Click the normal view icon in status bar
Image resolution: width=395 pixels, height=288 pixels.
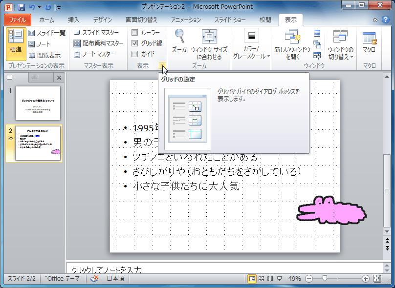click(x=252, y=279)
